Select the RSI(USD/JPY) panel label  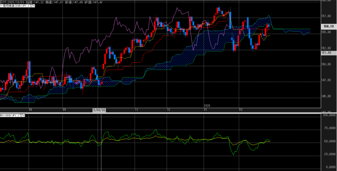(x=9, y=115)
